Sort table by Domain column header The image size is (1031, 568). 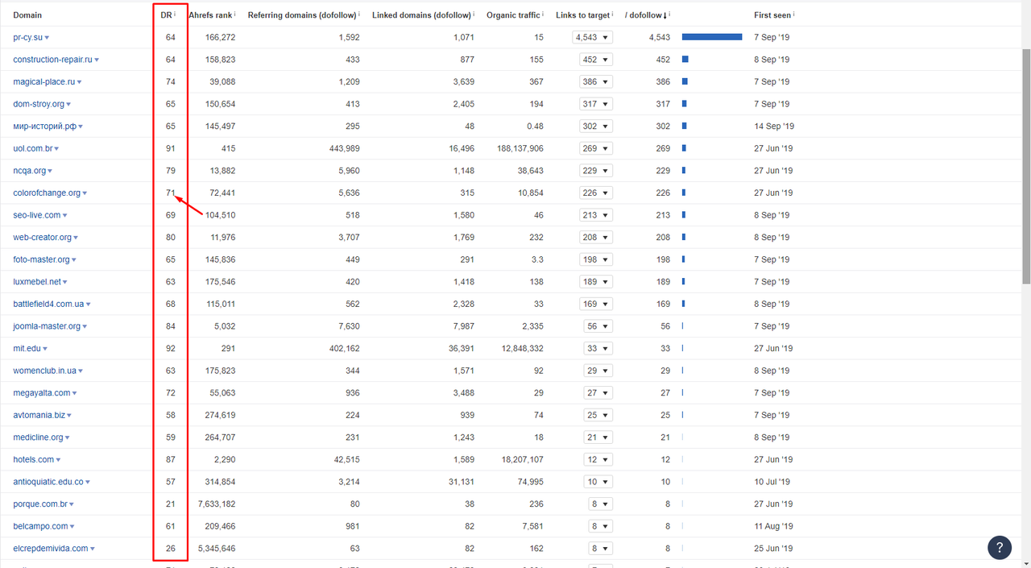[x=27, y=15]
